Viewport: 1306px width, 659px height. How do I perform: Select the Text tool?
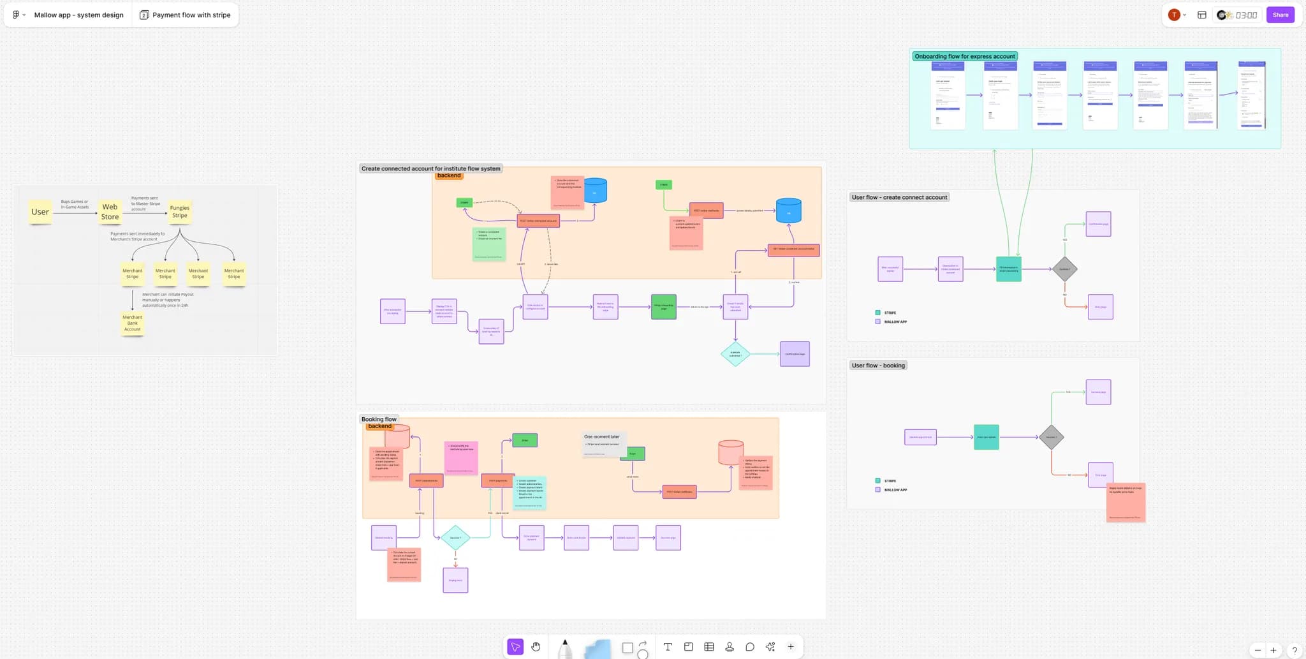tap(668, 646)
